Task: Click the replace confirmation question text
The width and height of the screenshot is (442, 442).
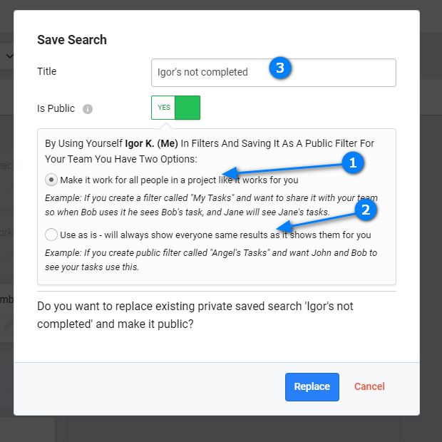Action: 195,314
